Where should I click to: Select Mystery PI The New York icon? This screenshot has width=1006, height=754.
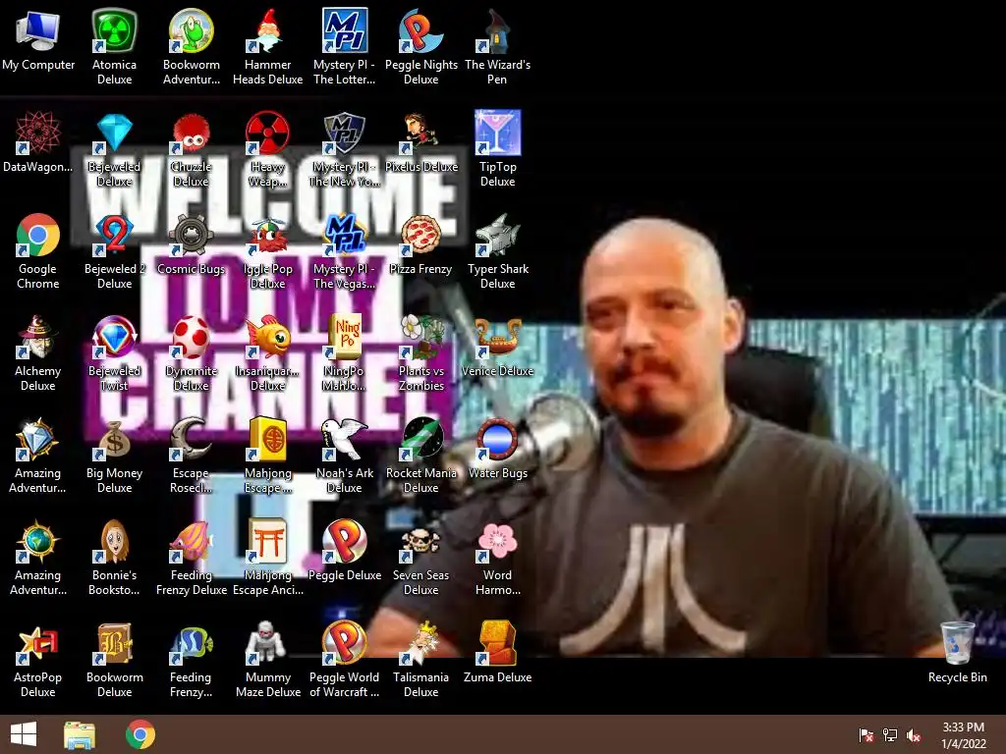point(345,149)
